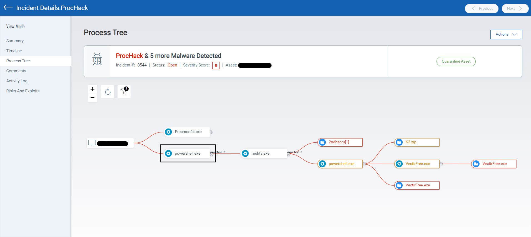This screenshot has height=237, width=531.
Task: Click the orange VectirFree.exe gear icon
Action: 399,164
